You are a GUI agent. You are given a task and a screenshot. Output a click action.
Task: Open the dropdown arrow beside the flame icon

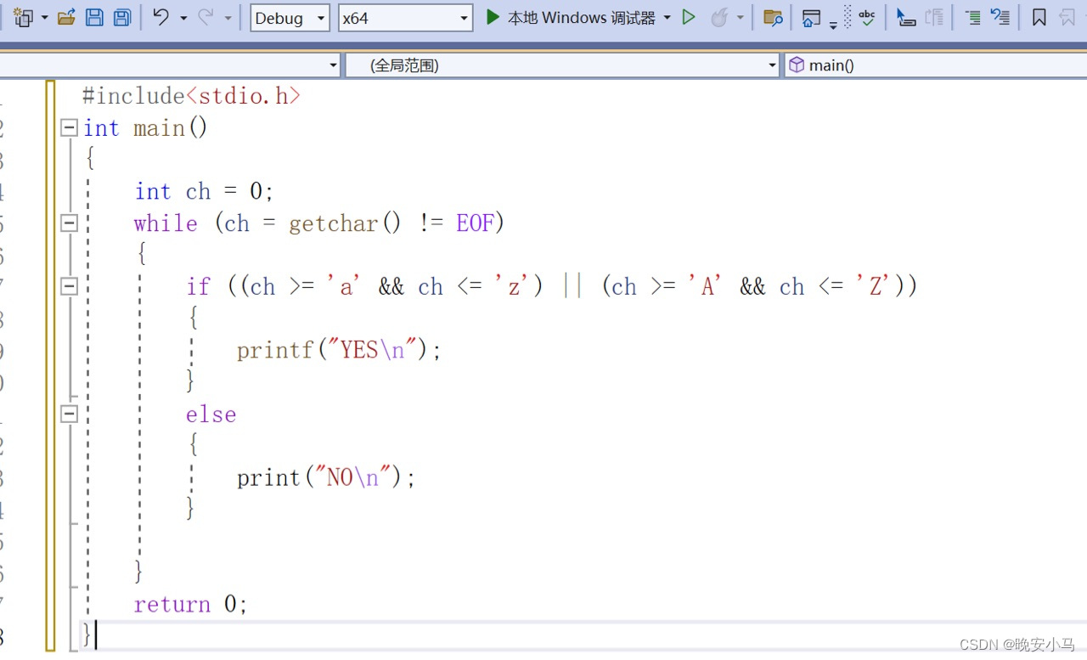click(741, 18)
